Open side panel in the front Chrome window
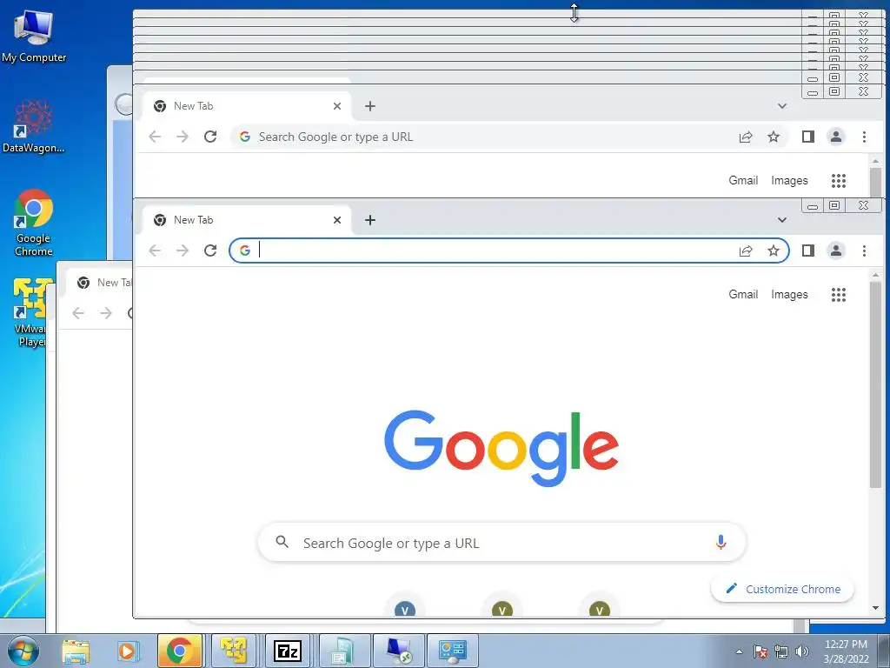Viewport: 890px width, 668px height. [808, 250]
